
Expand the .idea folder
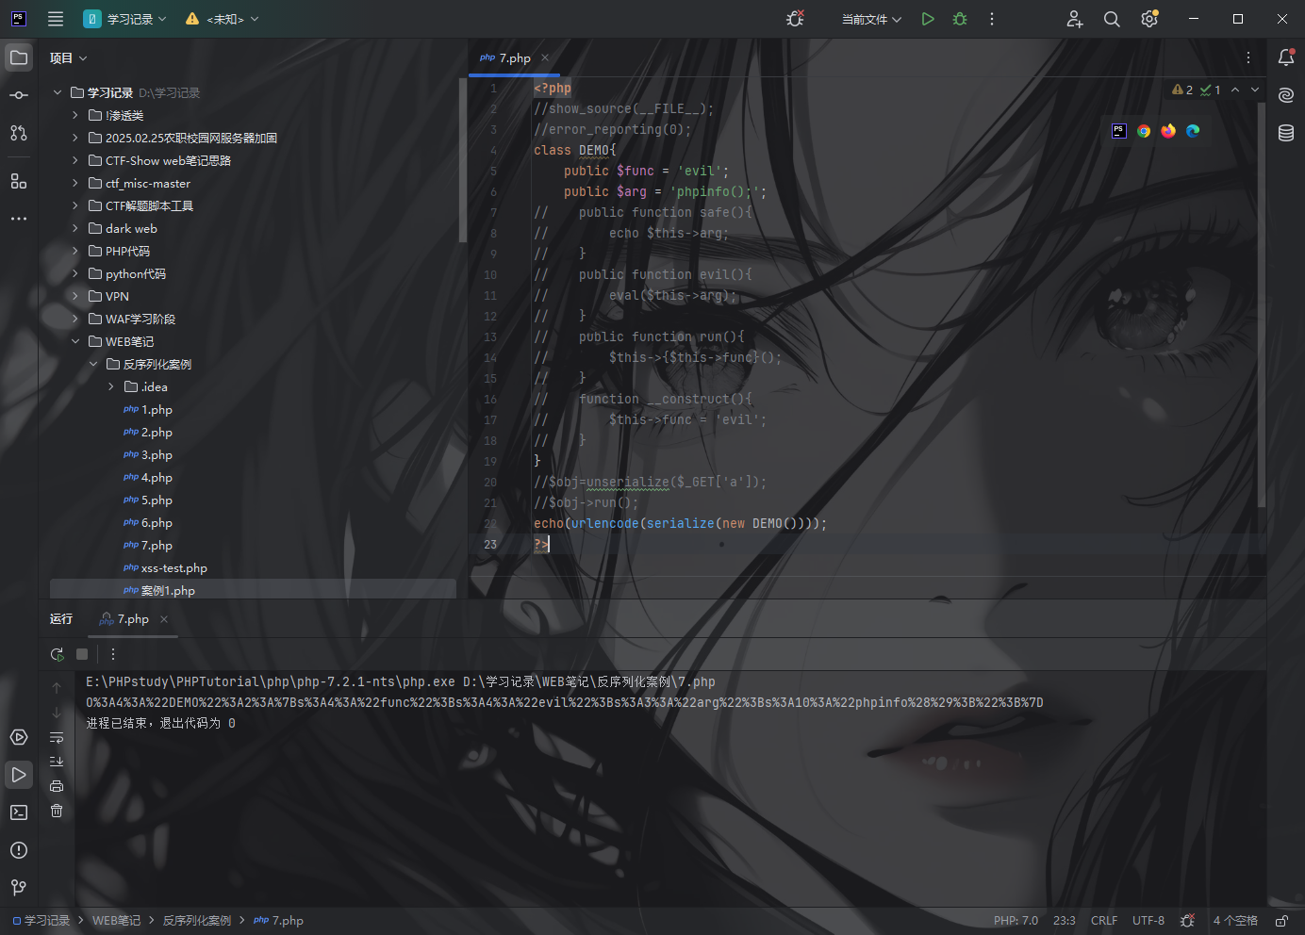coord(111,386)
